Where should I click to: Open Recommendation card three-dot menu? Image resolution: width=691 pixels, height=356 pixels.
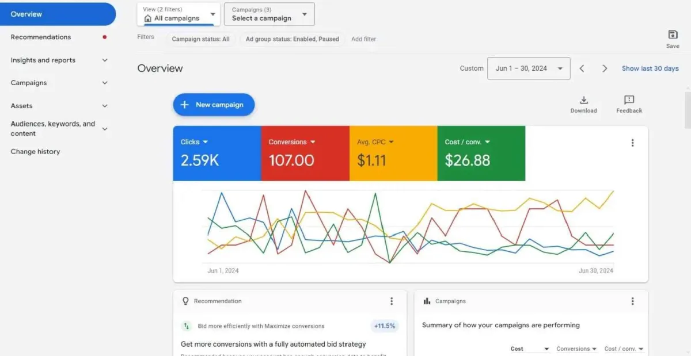click(x=392, y=301)
